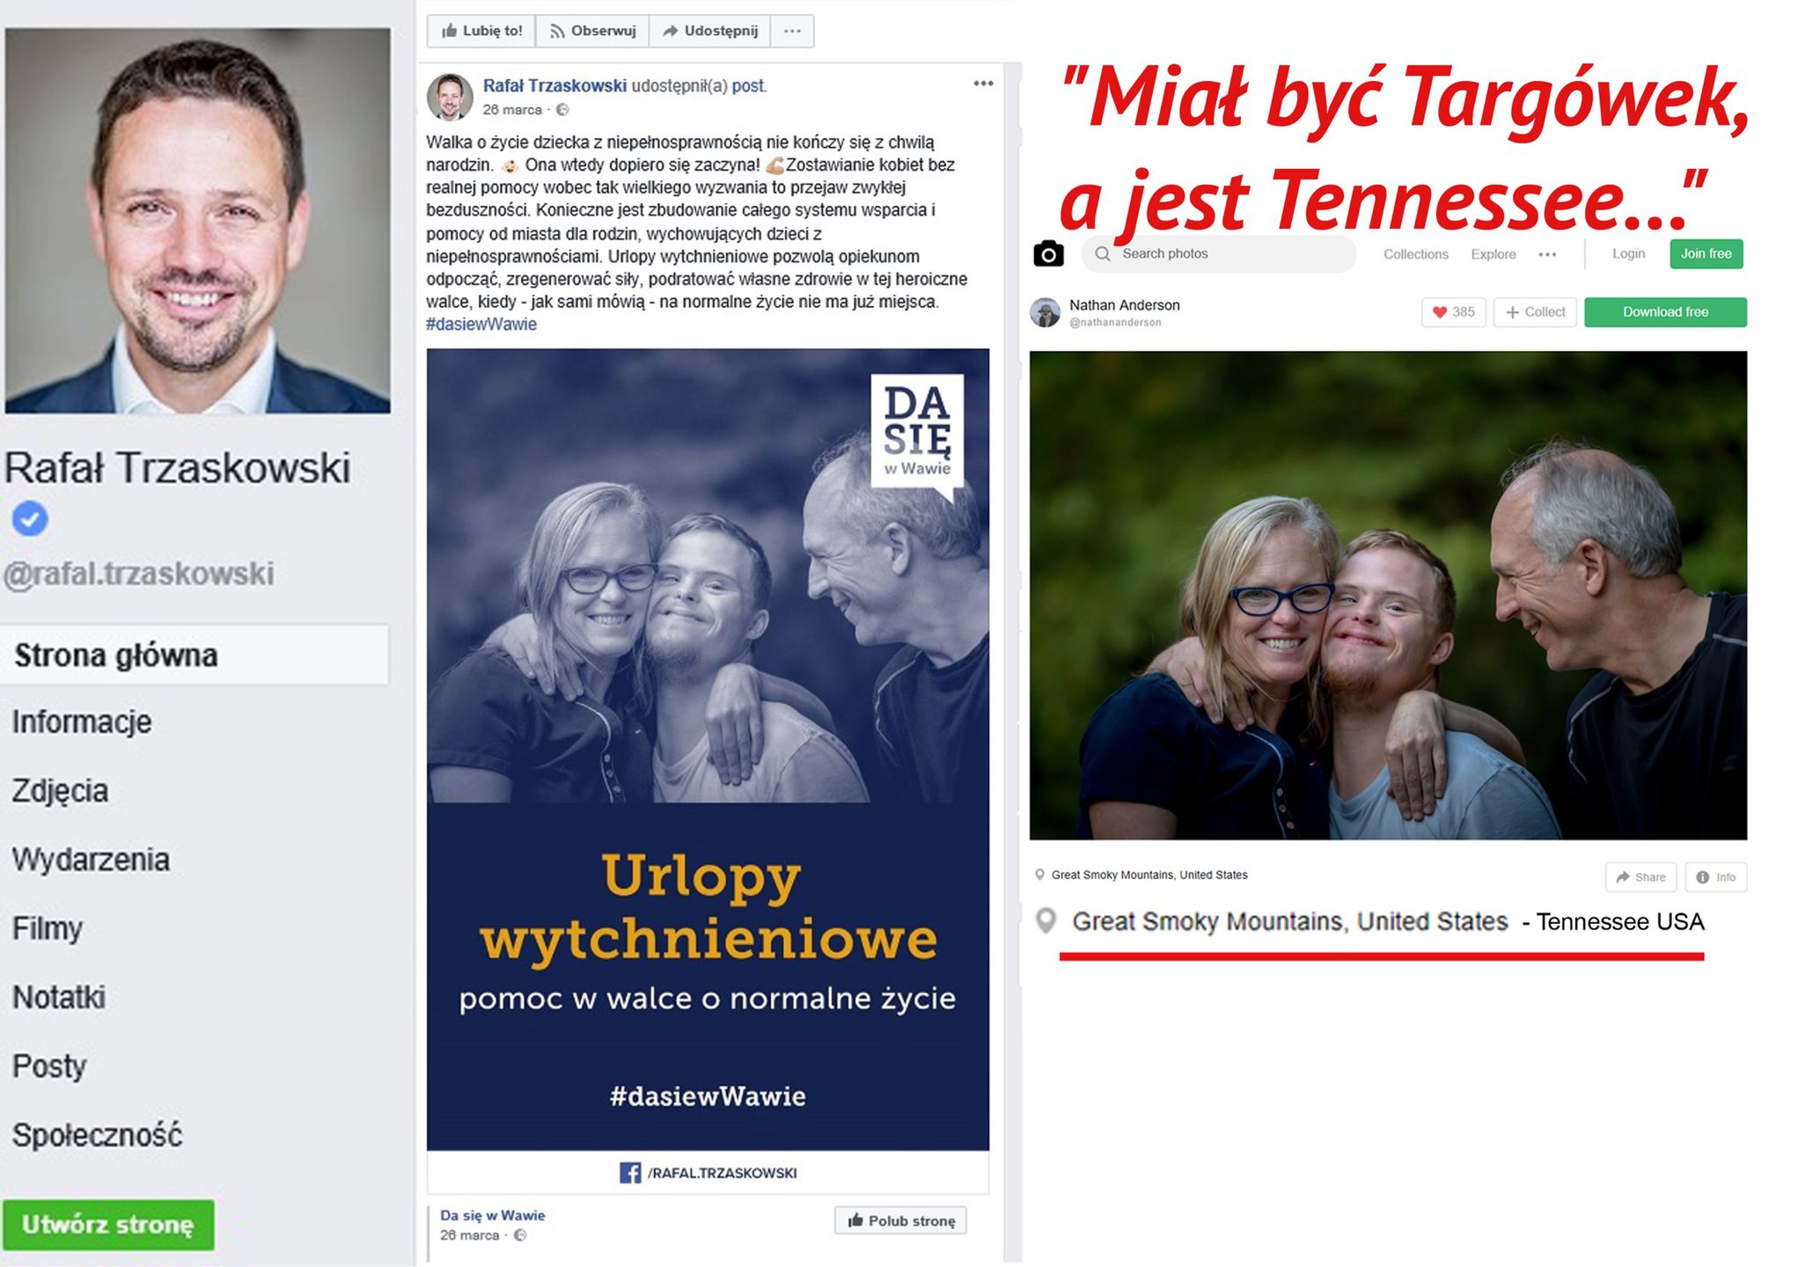Viewport: 1798px width, 1267px height.
Task: Toggle the Obserwuj follow button
Action: coord(592,31)
